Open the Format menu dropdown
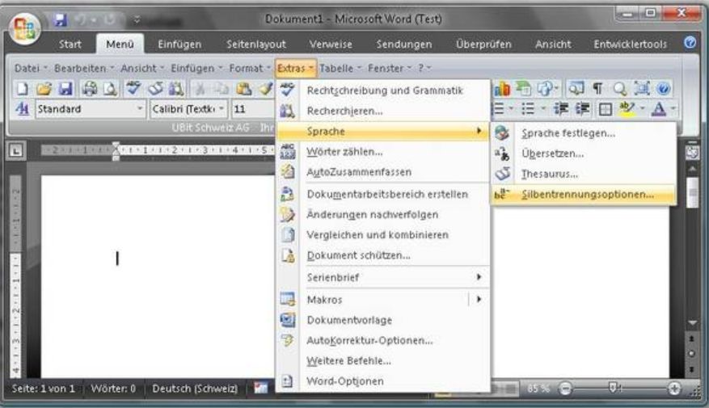The height and width of the screenshot is (408, 709). click(x=250, y=68)
